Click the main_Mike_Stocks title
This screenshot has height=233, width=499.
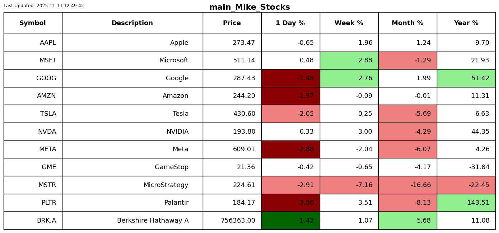coord(249,7)
